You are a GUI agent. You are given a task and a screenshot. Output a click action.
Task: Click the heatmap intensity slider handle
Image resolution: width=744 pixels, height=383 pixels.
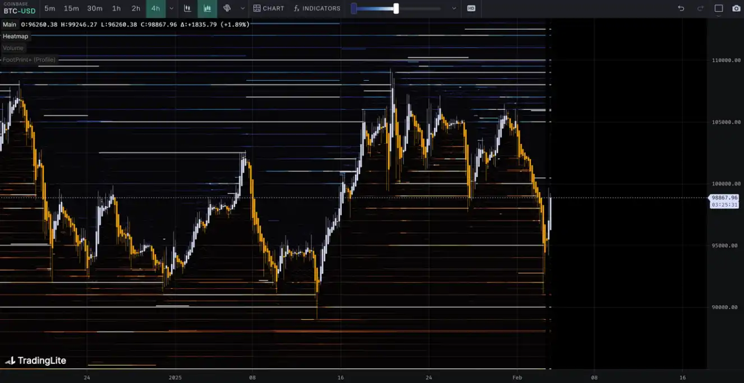click(396, 8)
